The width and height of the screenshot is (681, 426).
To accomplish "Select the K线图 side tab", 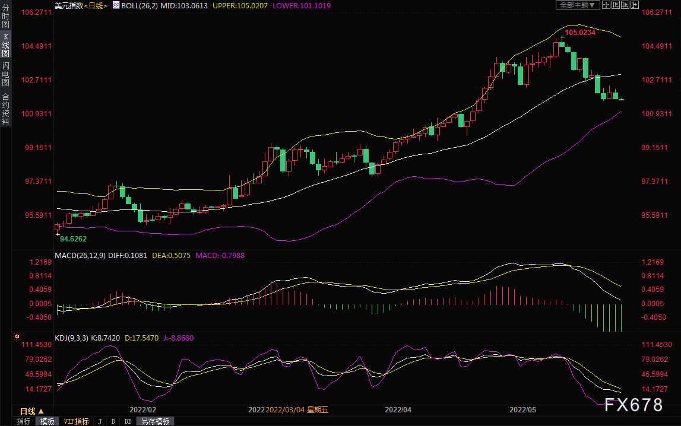I will pos(6,45).
